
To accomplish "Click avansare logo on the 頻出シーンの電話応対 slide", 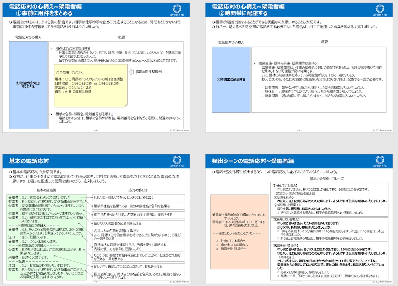I will tap(380, 162).
